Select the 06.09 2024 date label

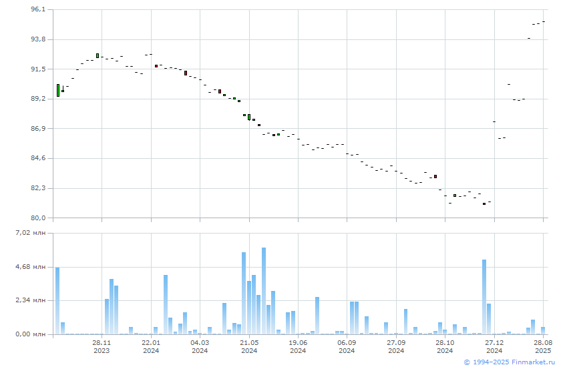pyautogui.click(x=347, y=346)
